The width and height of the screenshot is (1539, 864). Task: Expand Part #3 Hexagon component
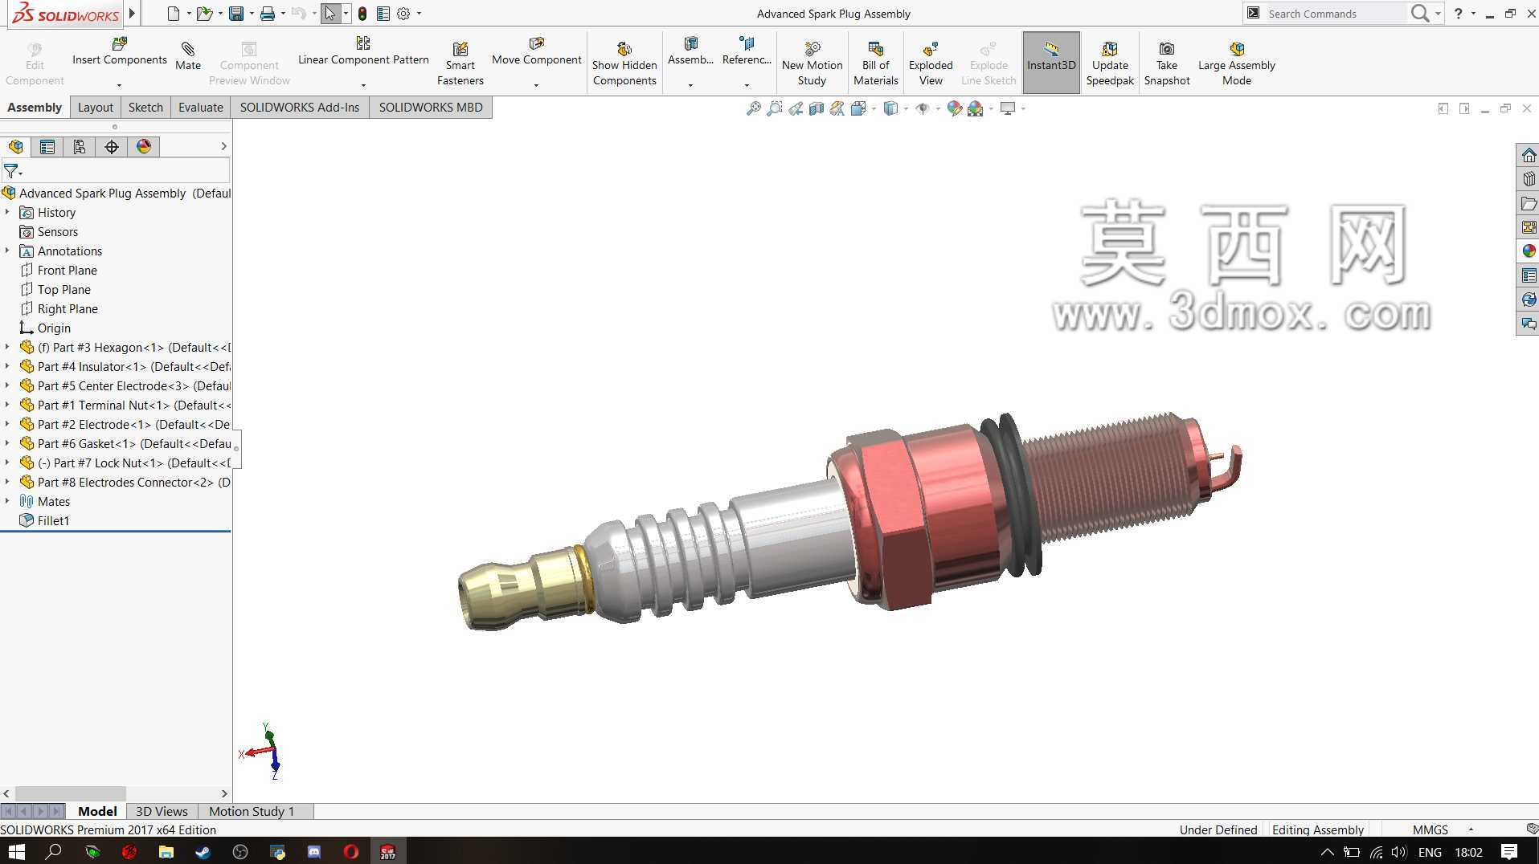point(7,347)
